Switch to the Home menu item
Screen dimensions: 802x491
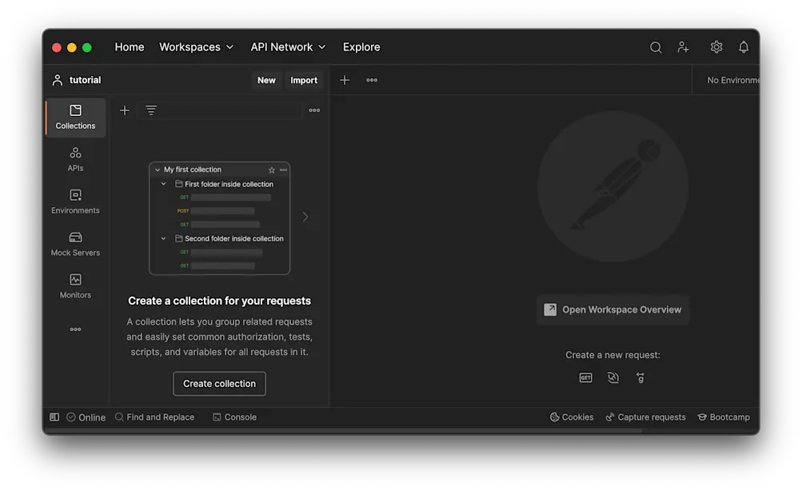(129, 47)
